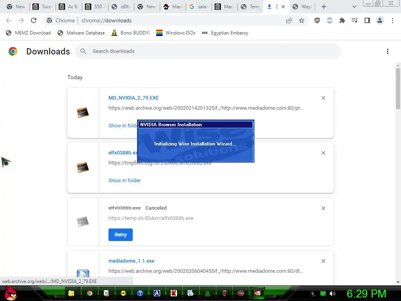
Task: Expand the tab search chevron
Action: point(354,7)
